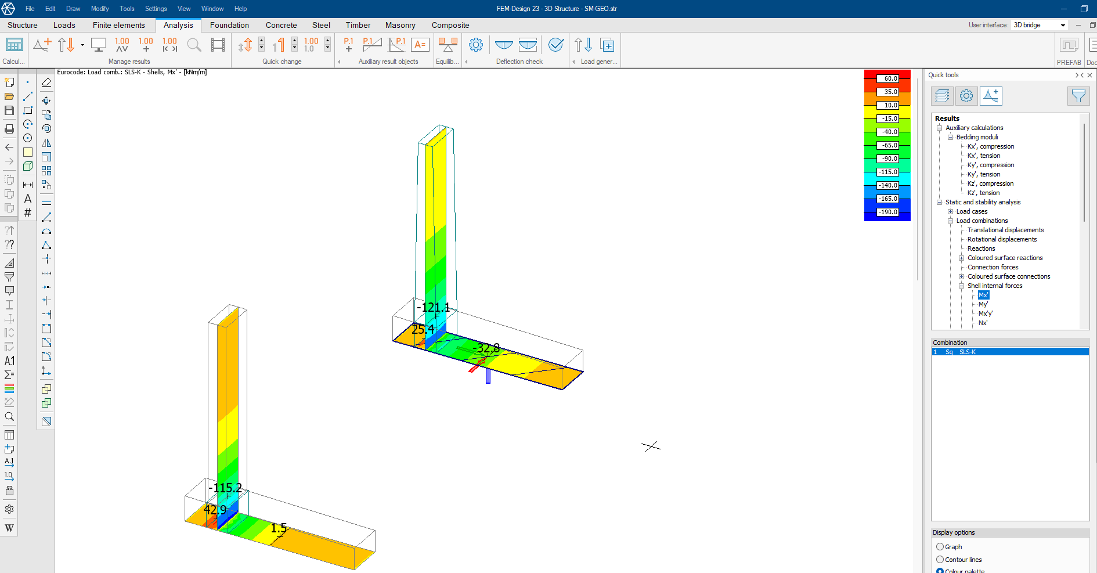
Task: Open the Equilibrium check tool
Action: (448, 45)
